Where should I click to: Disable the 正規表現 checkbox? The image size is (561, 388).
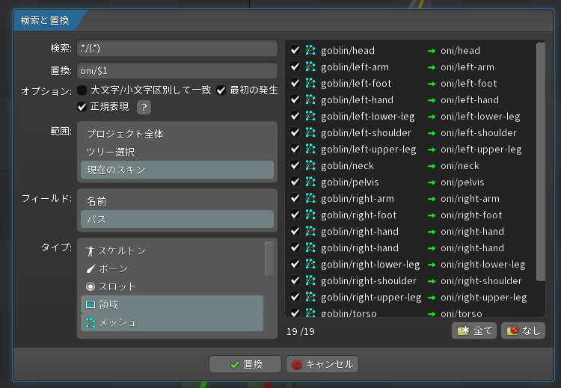point(82,107)
